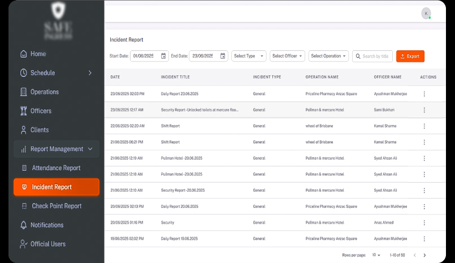
Task: Collapse the Report Management section
Action: [x=90, y=149]
